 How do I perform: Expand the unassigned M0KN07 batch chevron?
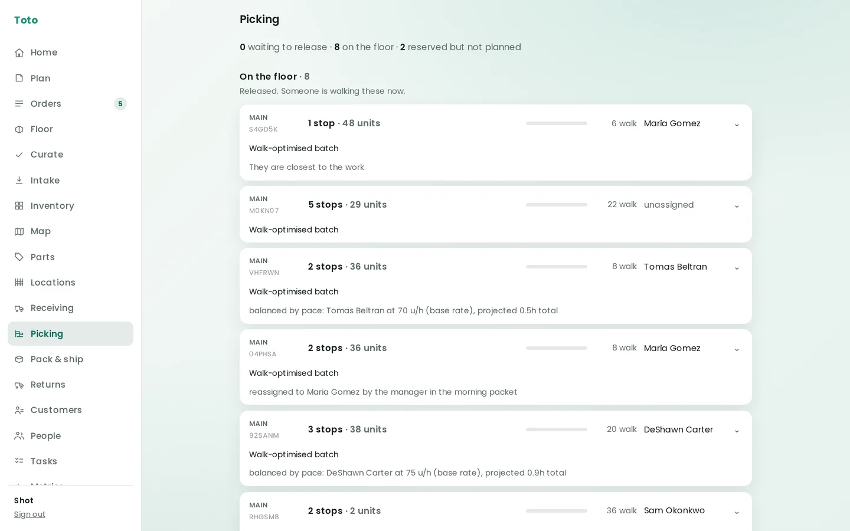click(x=737, y=206)
